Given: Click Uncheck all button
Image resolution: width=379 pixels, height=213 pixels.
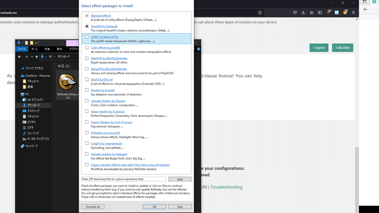Looking at the screenshot, I should [93, 207].
